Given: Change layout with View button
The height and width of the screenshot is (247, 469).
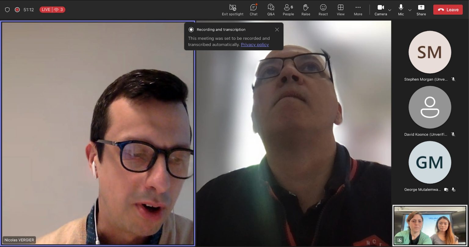Looking at the screenshot, I should [340, 9].
